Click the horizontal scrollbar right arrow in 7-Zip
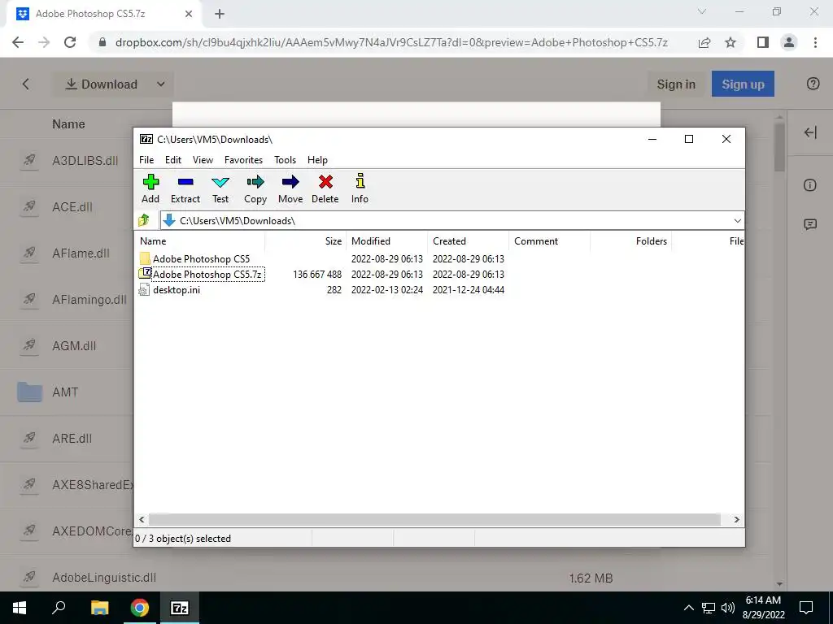The width and height of the screenshot is (833, 624). coord(736,519)
